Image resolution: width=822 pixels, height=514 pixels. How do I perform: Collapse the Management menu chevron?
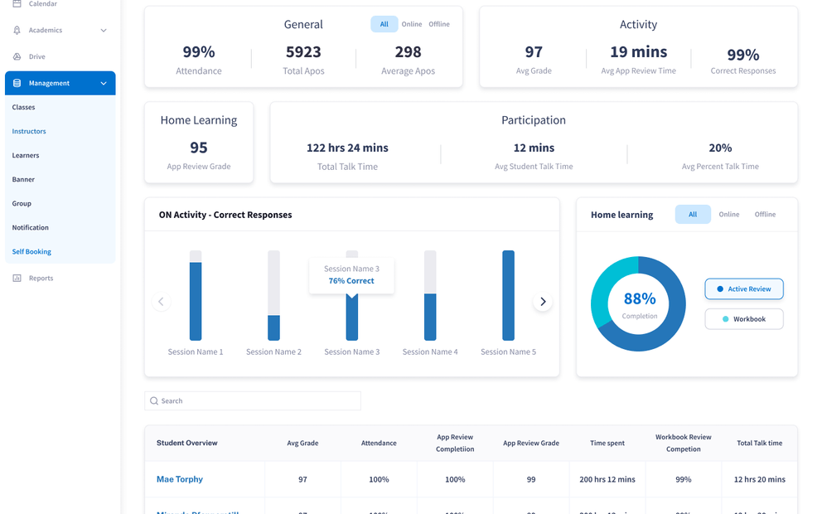pyautogui.click(x=104, y=84)
